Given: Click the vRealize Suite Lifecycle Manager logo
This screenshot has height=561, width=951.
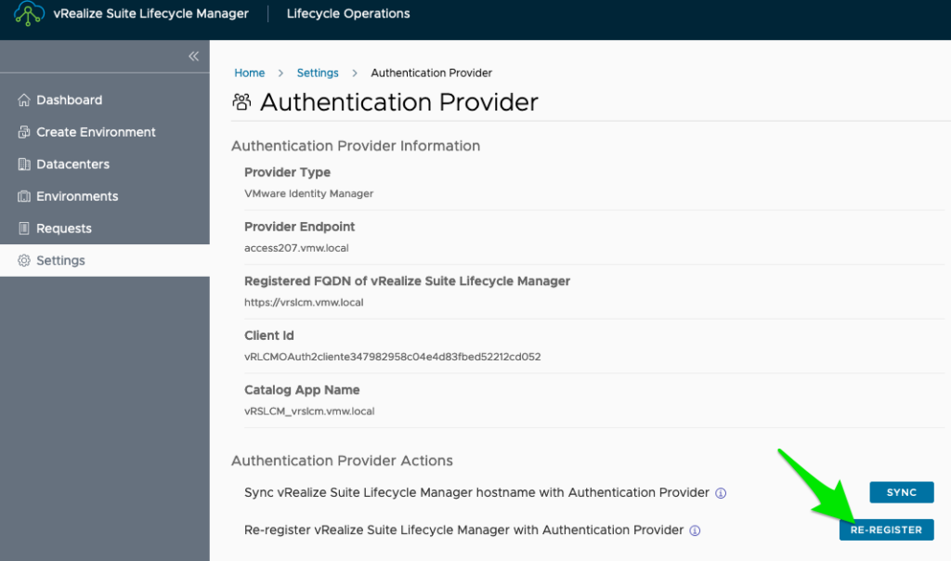Looking at the screenshot, I should 29,13.
